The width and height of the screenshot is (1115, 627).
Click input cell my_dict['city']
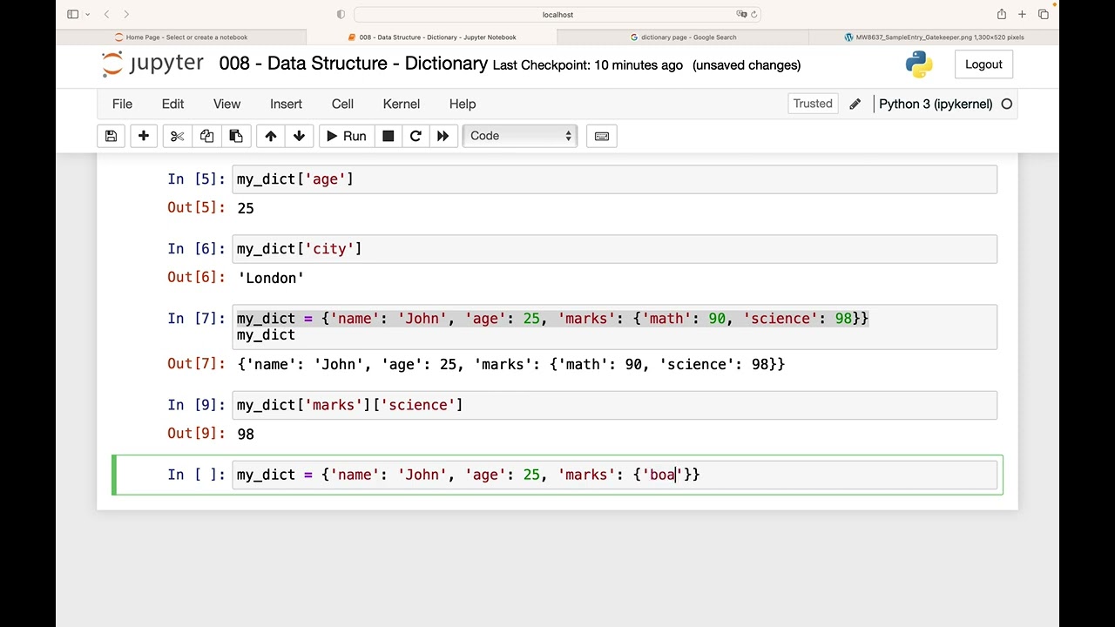615,248
